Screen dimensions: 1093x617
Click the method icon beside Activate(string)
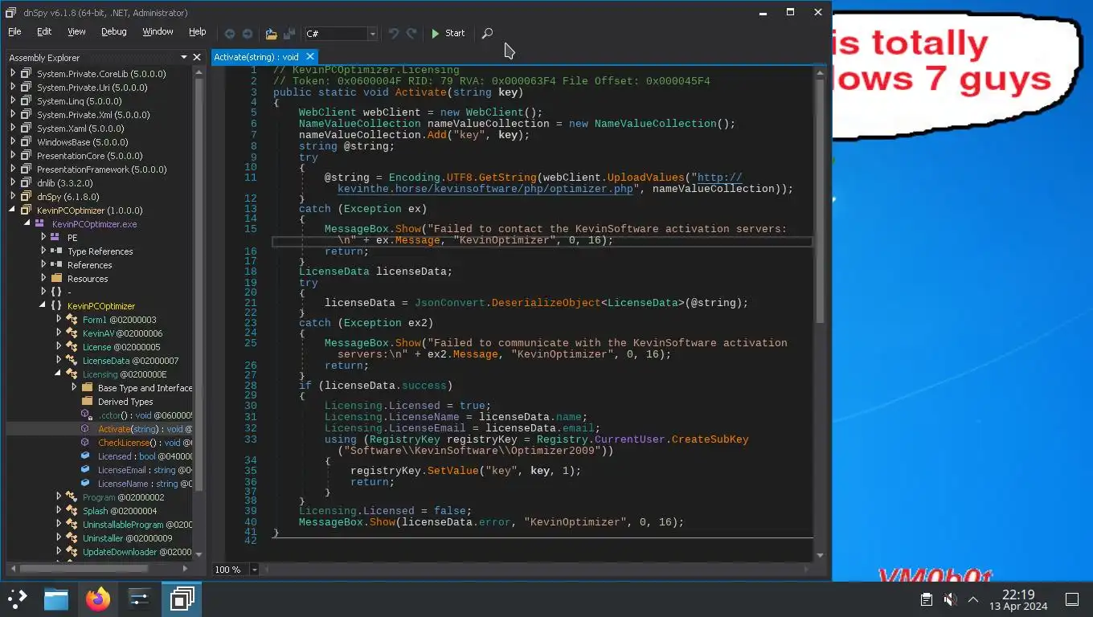(x=87, y=429)
